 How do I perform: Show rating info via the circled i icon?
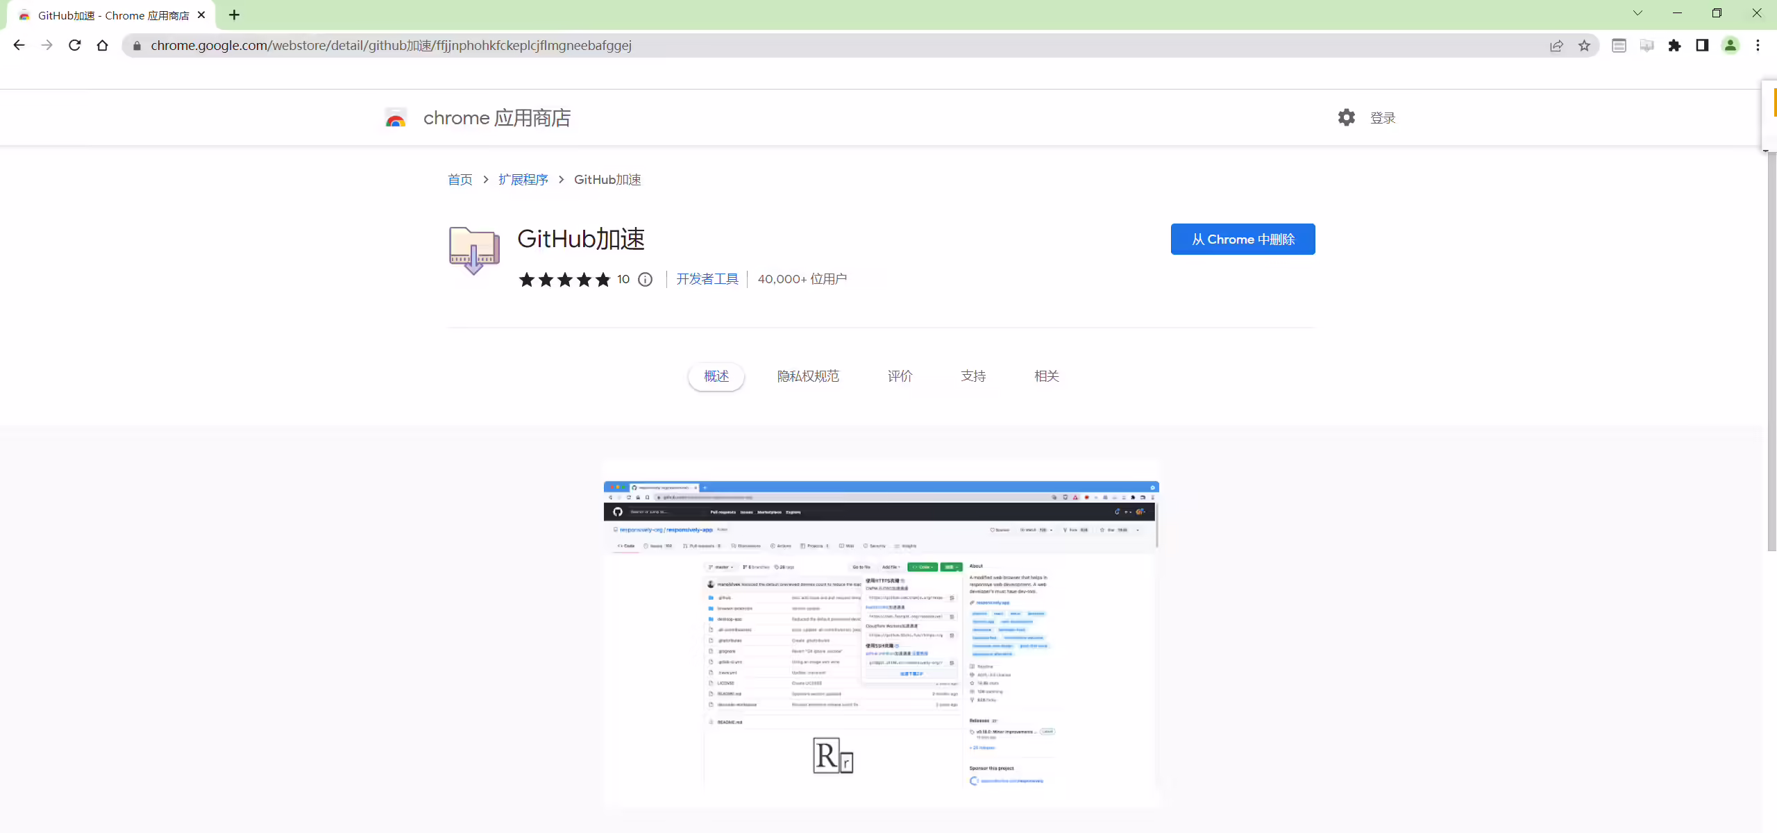(645, 279)
